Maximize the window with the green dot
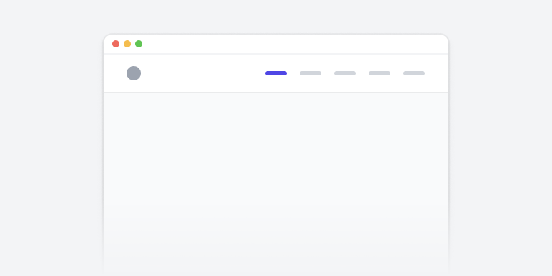The image size is (552, 276). 139,44
